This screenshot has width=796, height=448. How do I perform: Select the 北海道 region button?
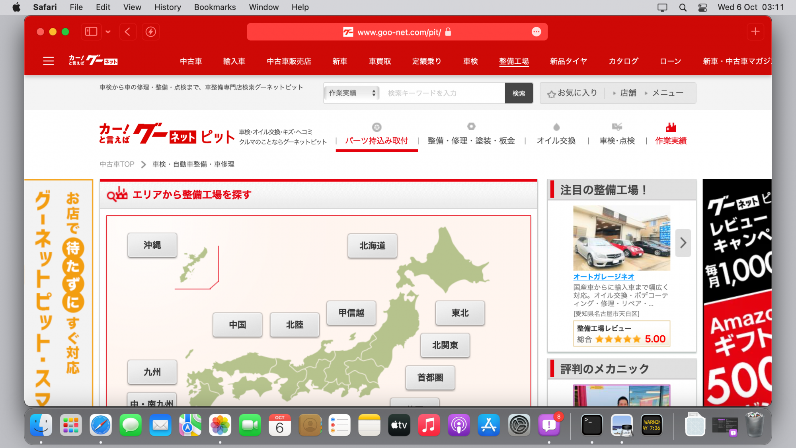[372, 246]
